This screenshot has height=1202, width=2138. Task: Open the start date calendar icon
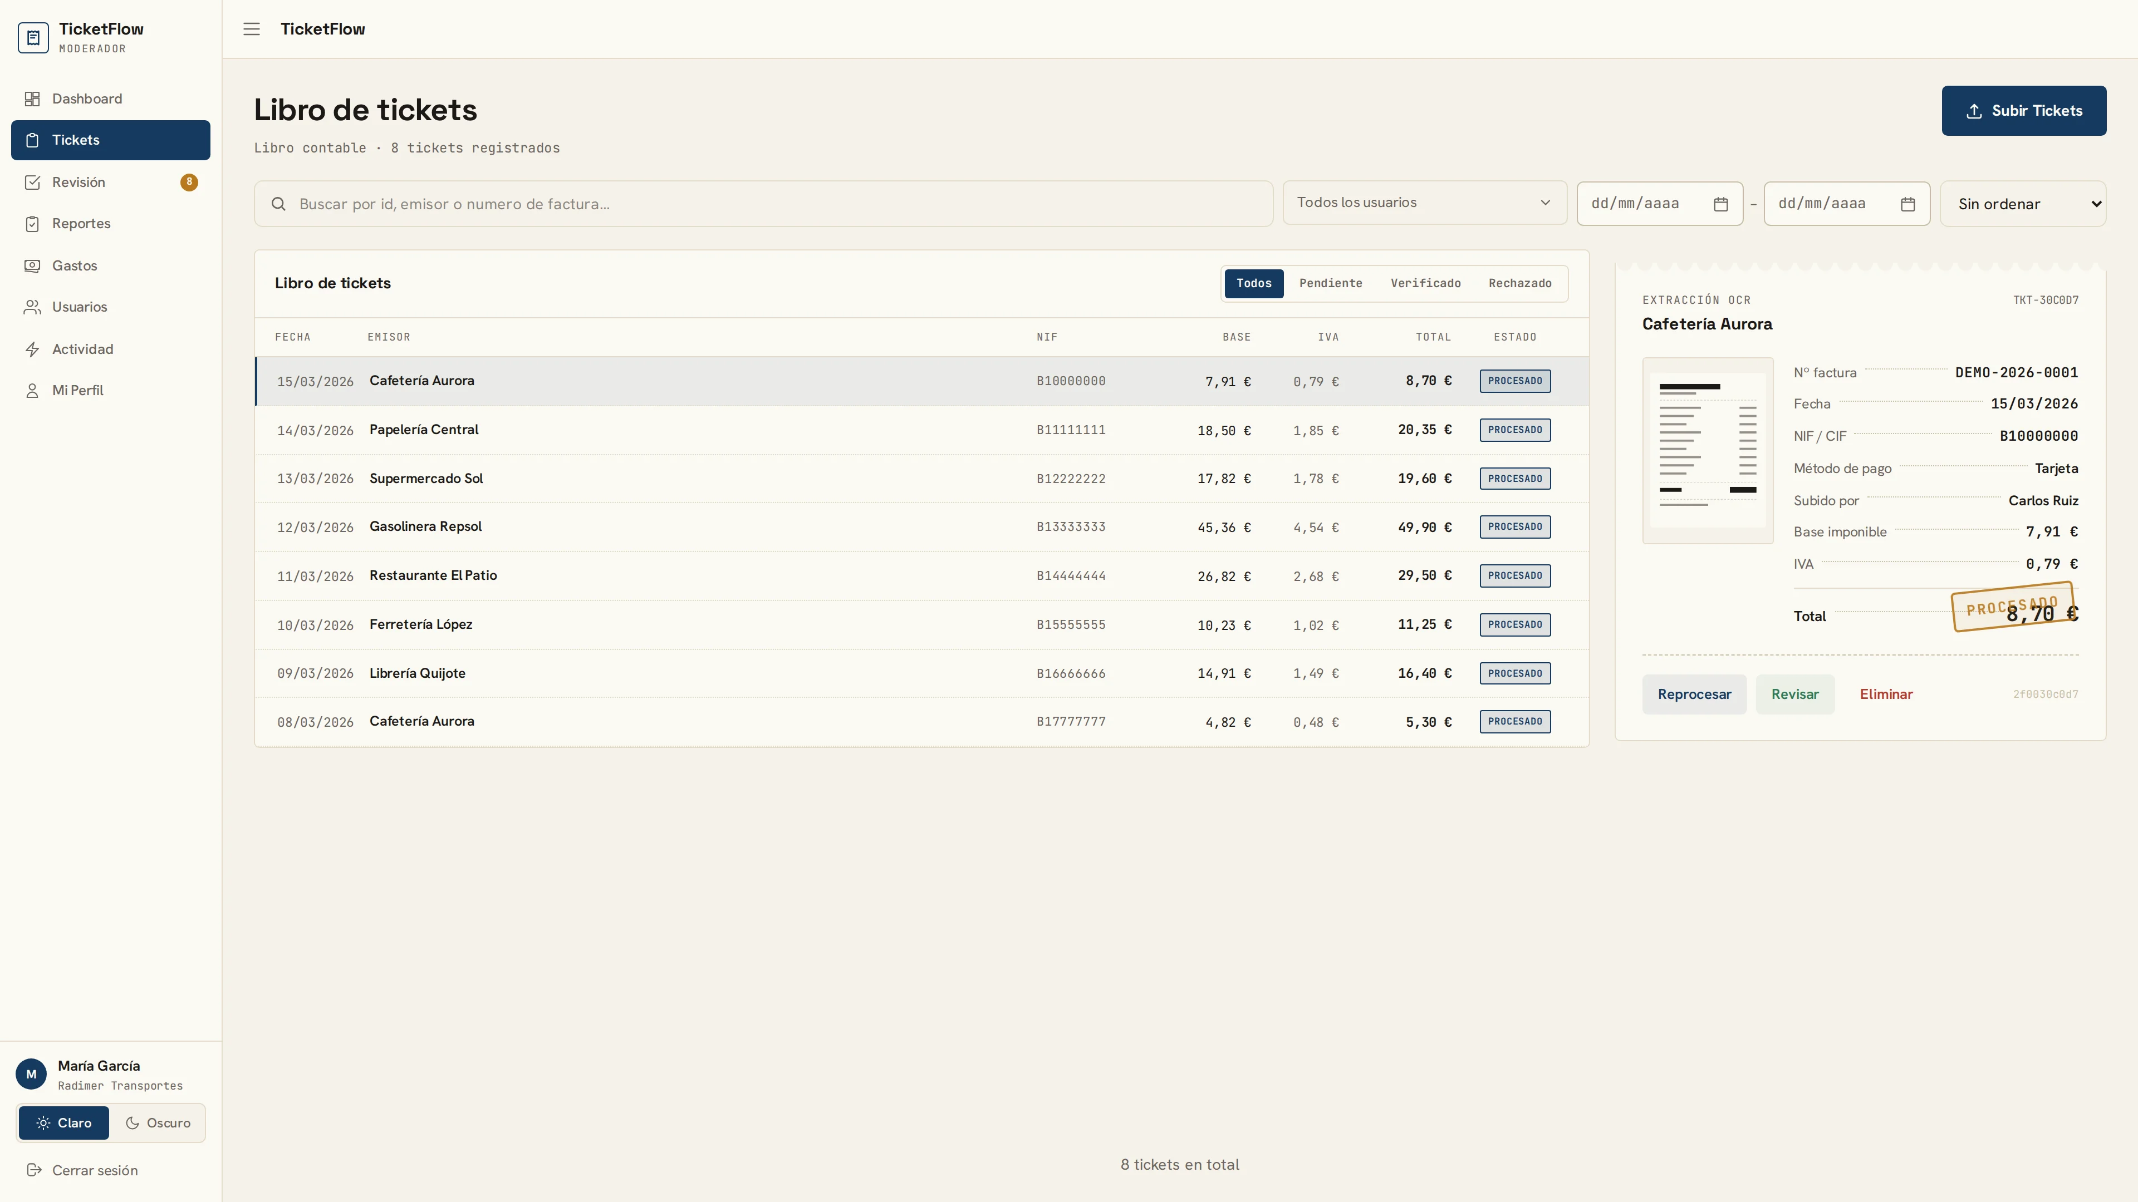tap(1720, 204)
